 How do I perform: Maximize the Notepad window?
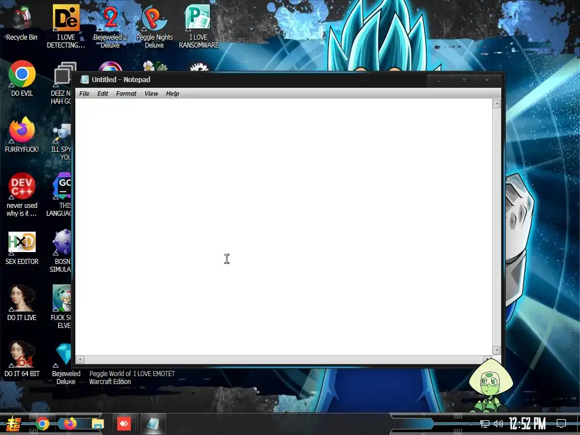[464, 80]
